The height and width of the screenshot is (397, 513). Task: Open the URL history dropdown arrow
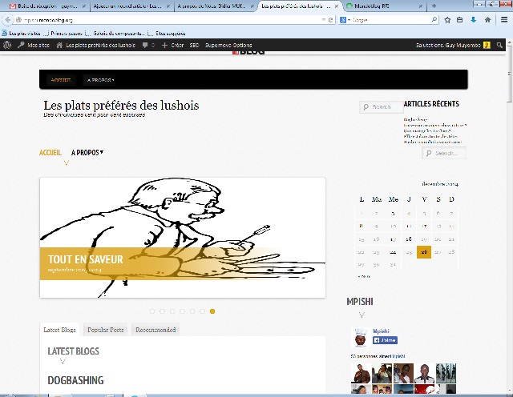(324, 20)
